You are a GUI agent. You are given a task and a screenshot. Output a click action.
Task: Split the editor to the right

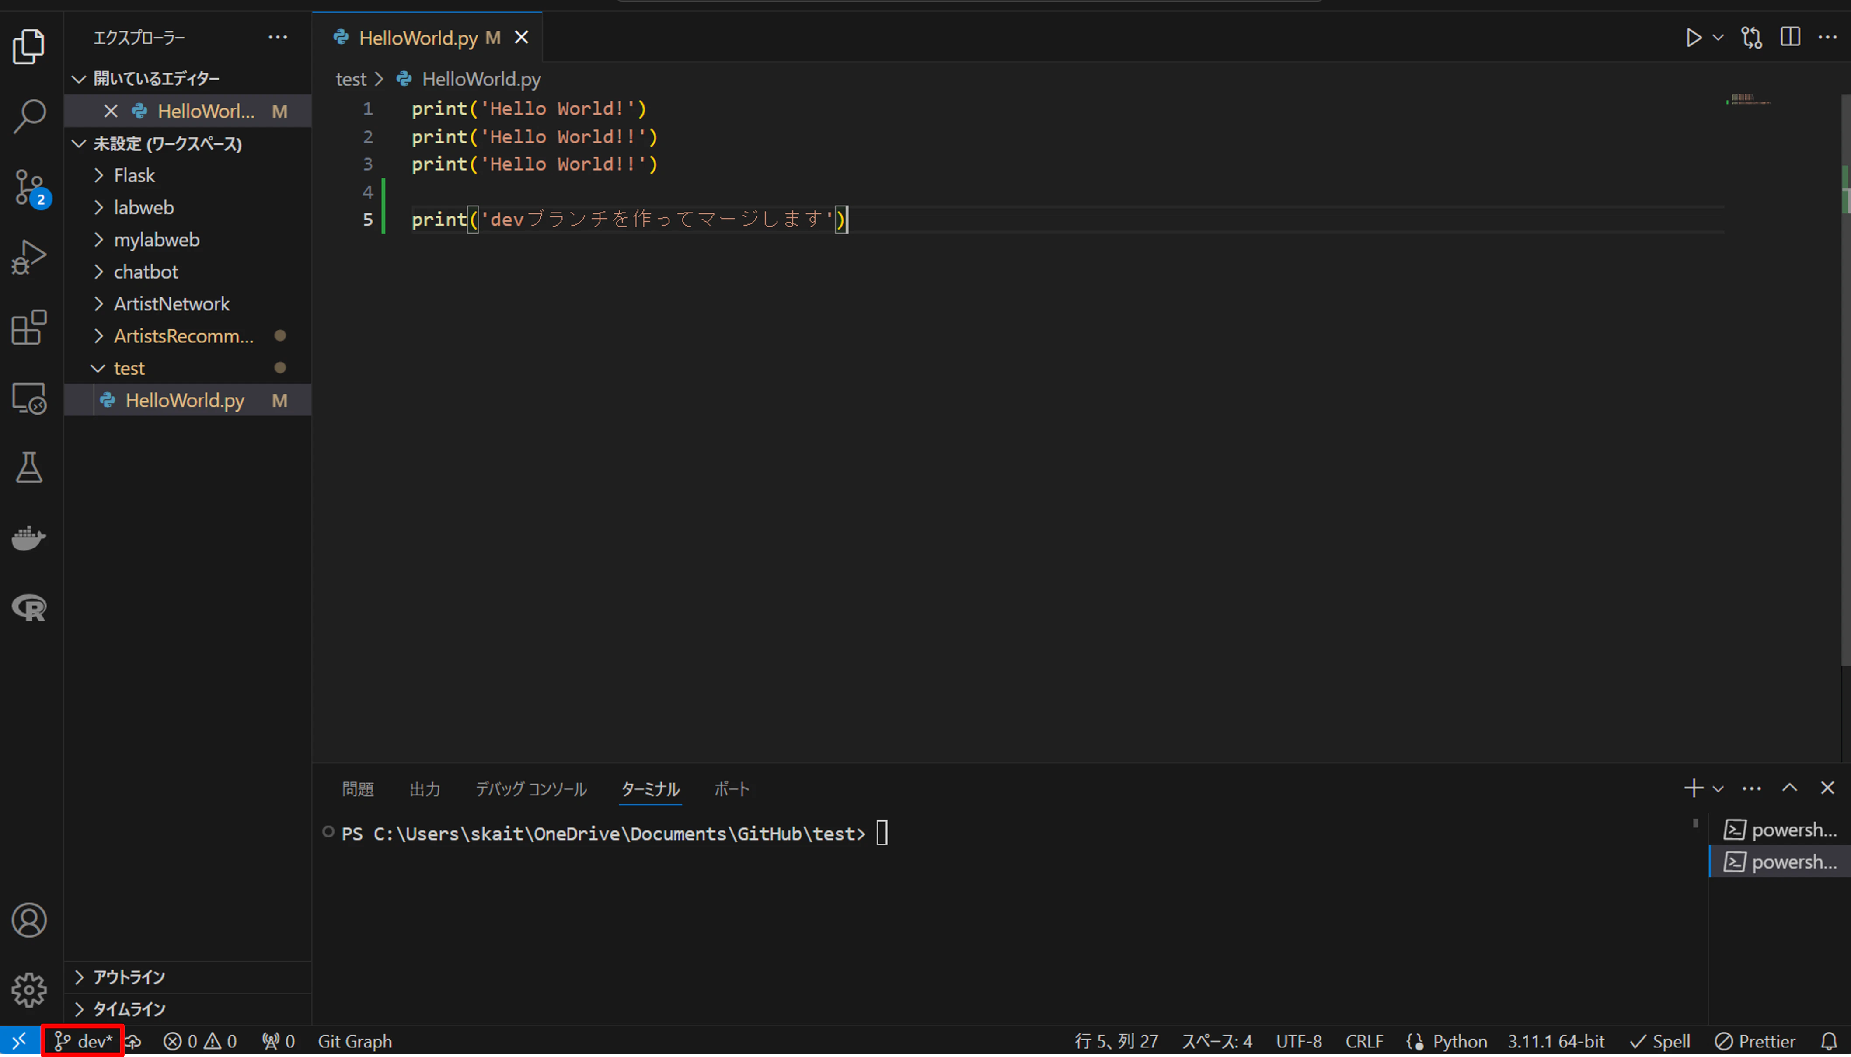tap(1790, 37)
